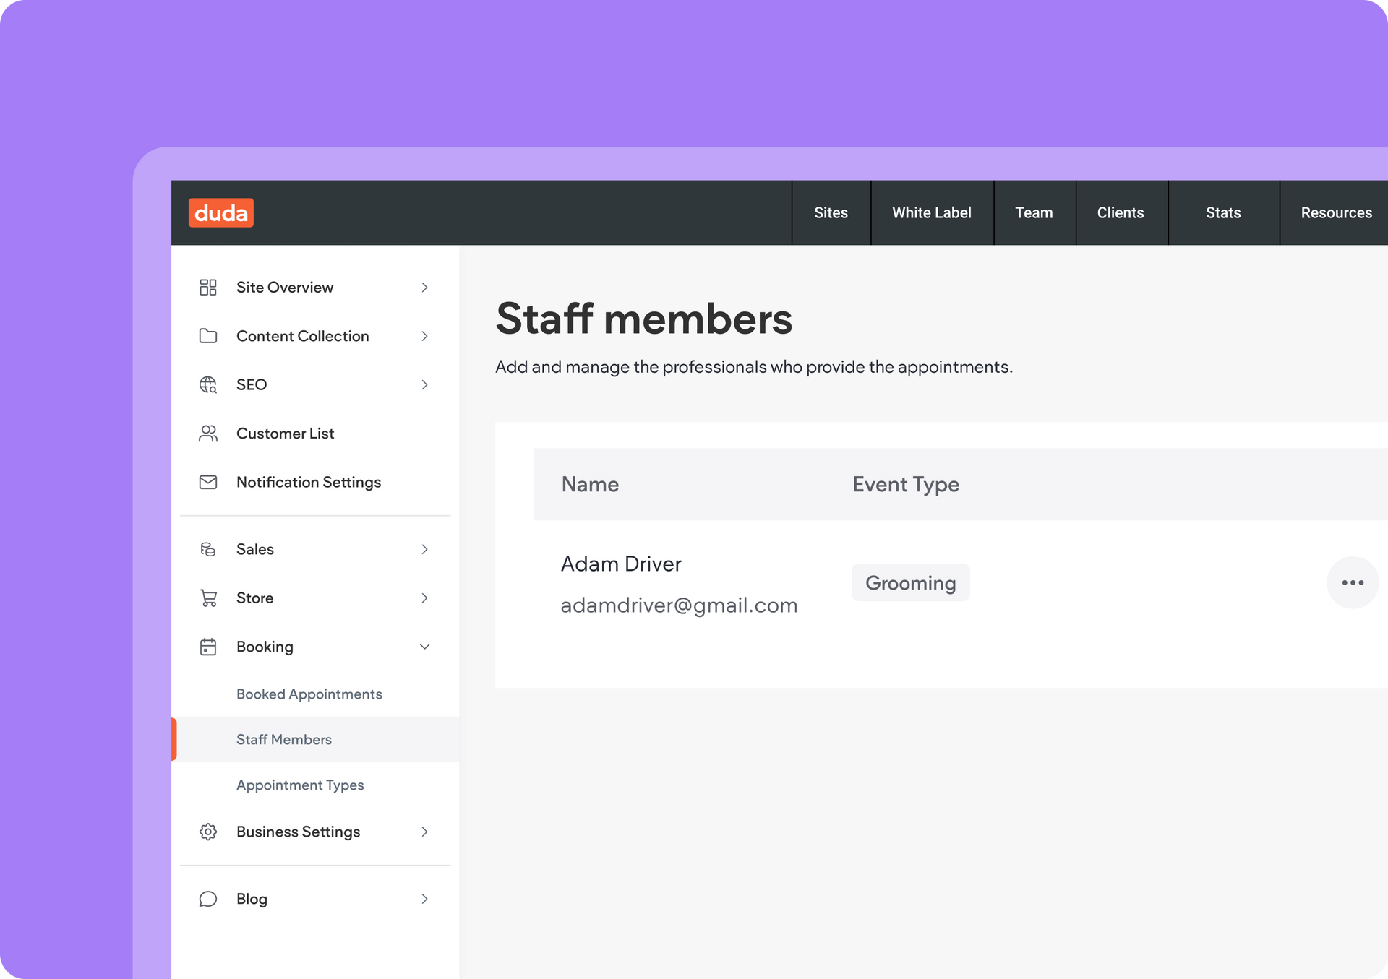Click the Business Settings gear icon
The height and width of the screenshot is (979, 1388).
coord(208,832)
